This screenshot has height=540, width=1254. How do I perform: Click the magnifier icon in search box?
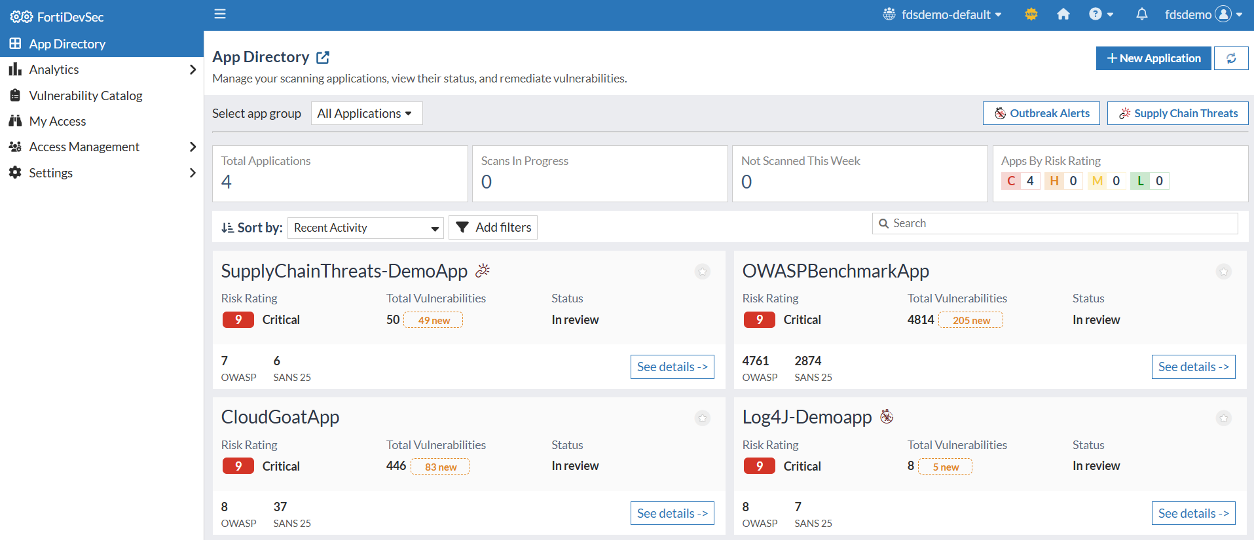[883, 224]
